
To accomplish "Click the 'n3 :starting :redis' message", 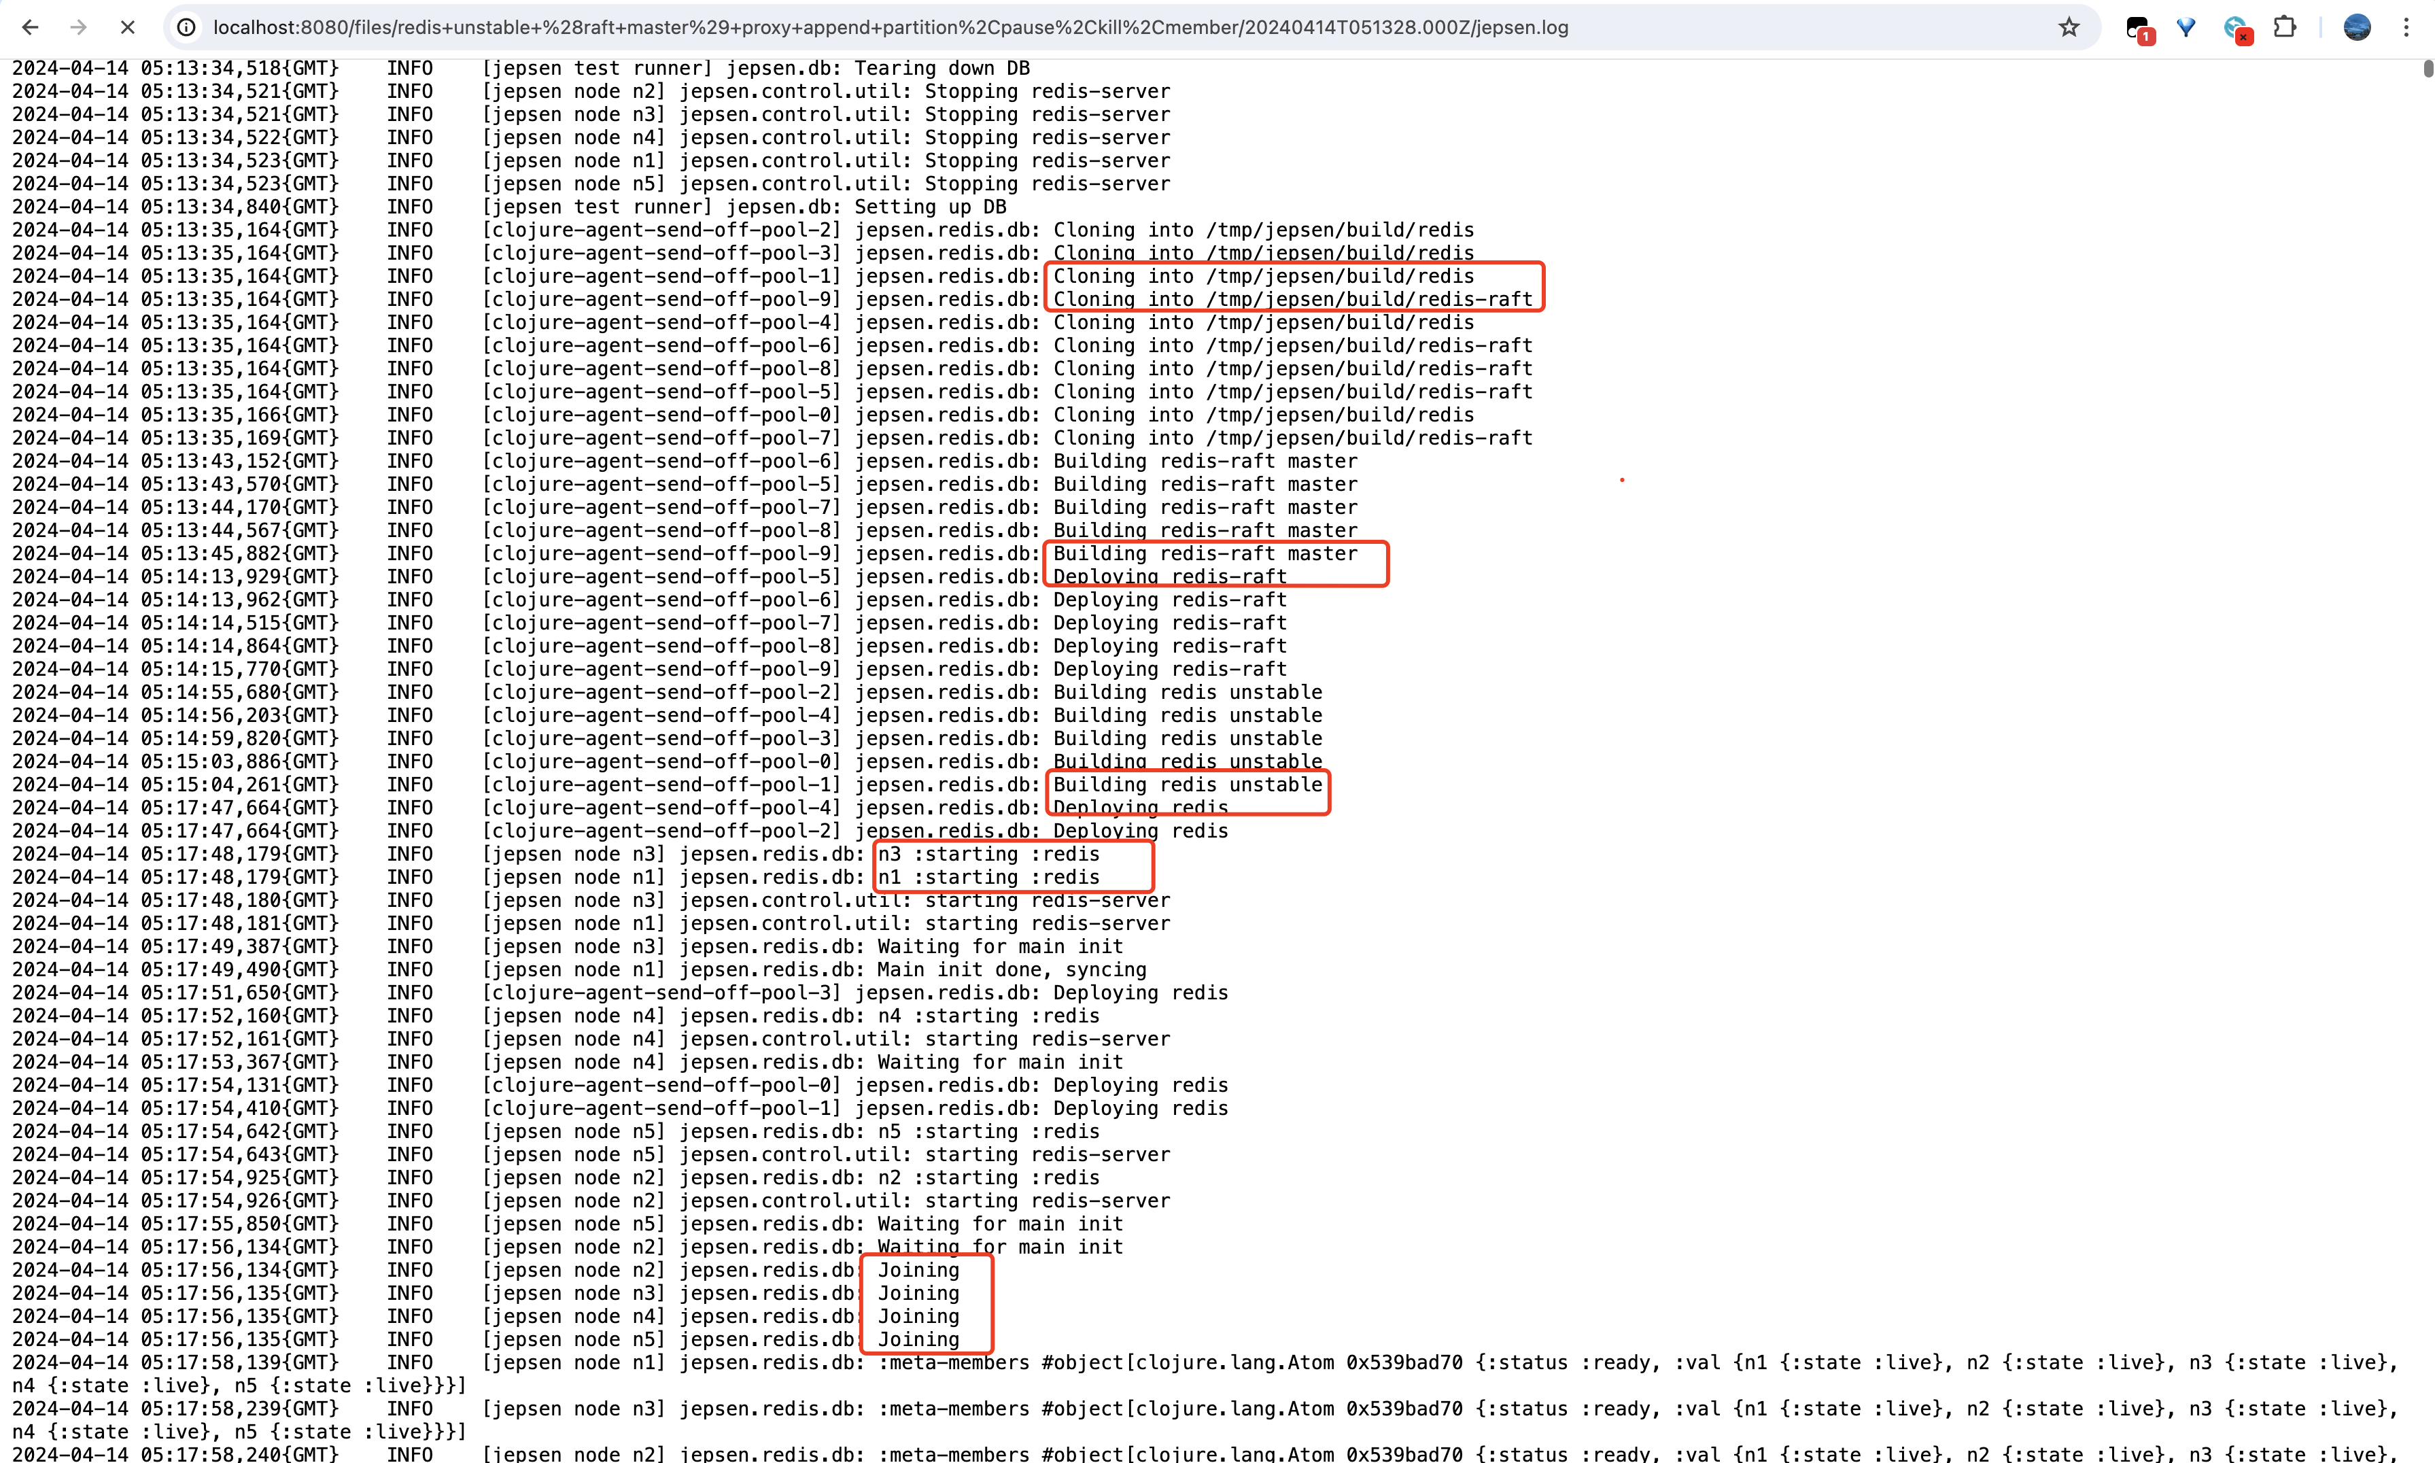I will point(989,855).
